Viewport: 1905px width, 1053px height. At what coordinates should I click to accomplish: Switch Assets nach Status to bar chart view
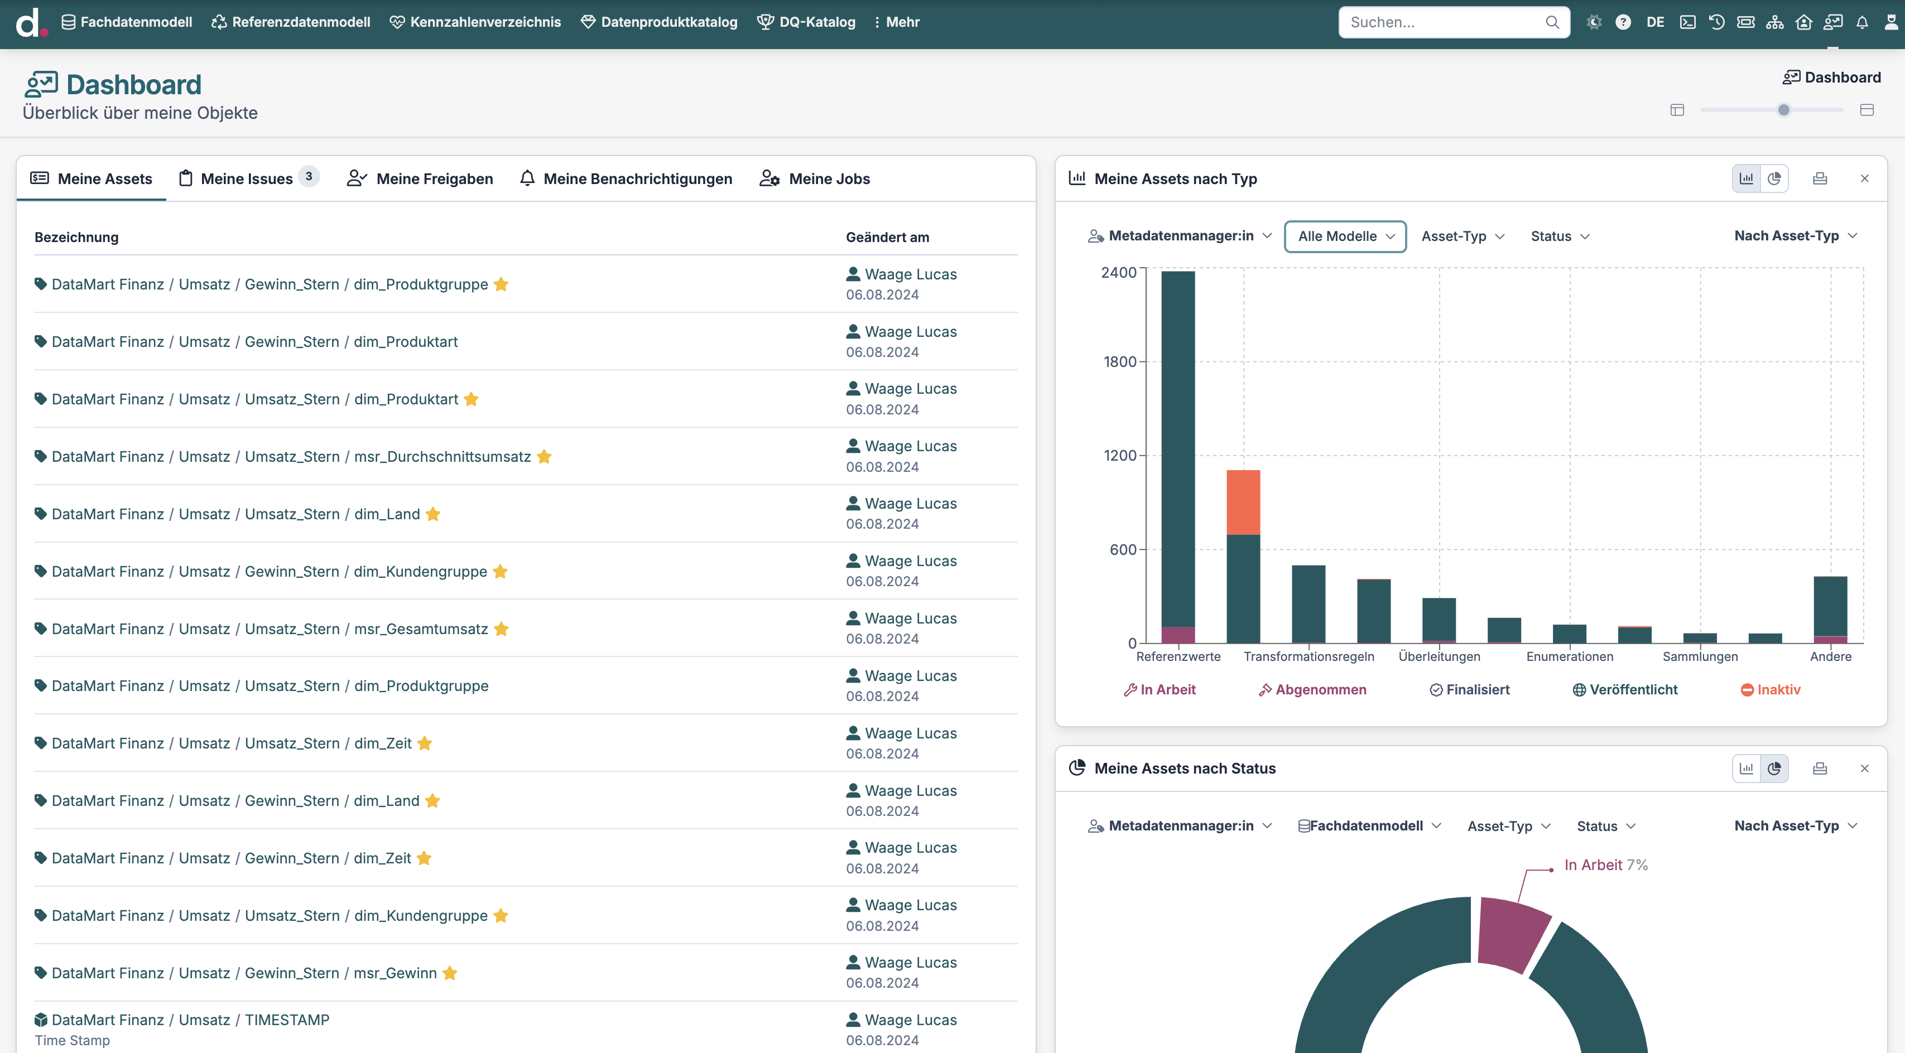(x=1746, y=769)
